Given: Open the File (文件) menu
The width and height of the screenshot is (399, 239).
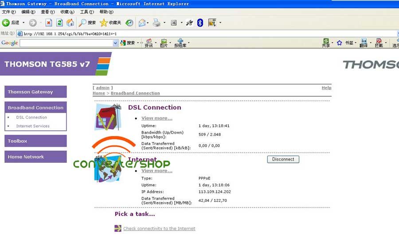Looking at the screenshot, I should (x=9, y=12).
